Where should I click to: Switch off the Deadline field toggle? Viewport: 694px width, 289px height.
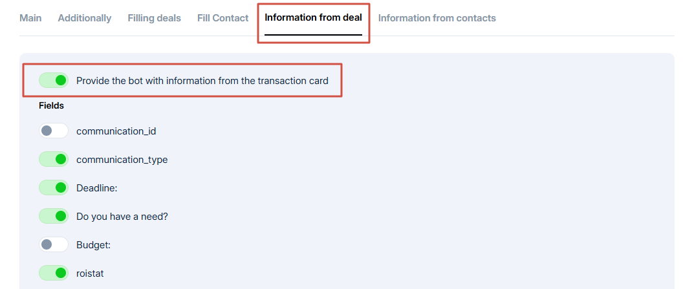[x=54, y=187]
